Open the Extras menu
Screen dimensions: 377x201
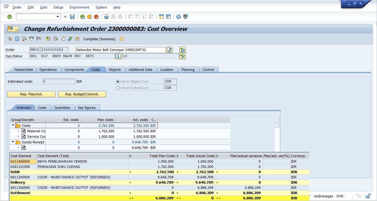pyautogui.click(x=58, y=7)
